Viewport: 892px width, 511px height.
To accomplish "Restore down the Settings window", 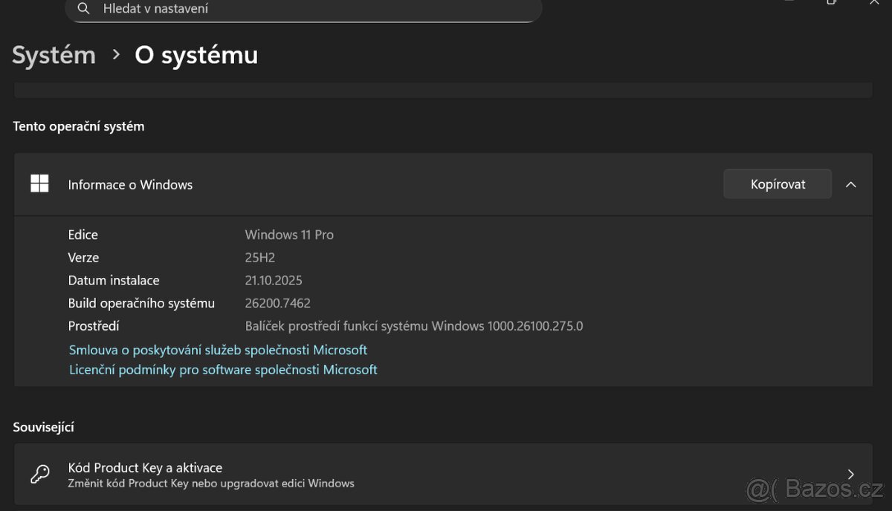I will tap(831, 2).
